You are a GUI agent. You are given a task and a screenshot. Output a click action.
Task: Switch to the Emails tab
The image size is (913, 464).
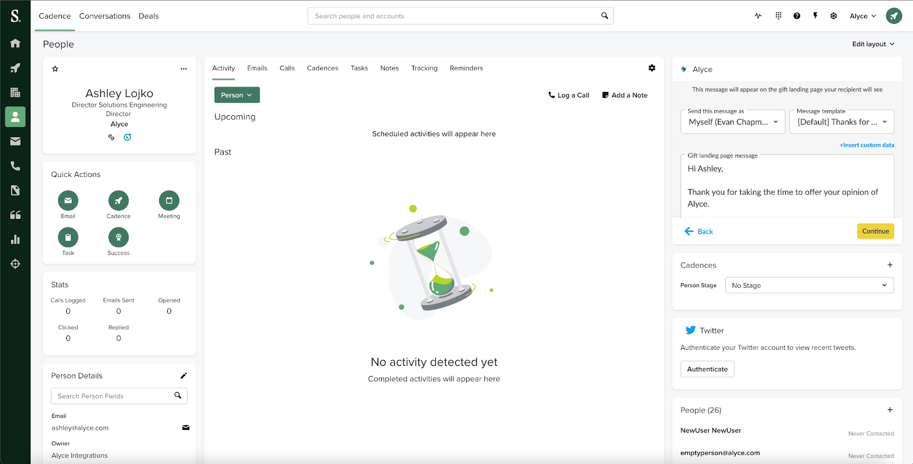point(257,68)
